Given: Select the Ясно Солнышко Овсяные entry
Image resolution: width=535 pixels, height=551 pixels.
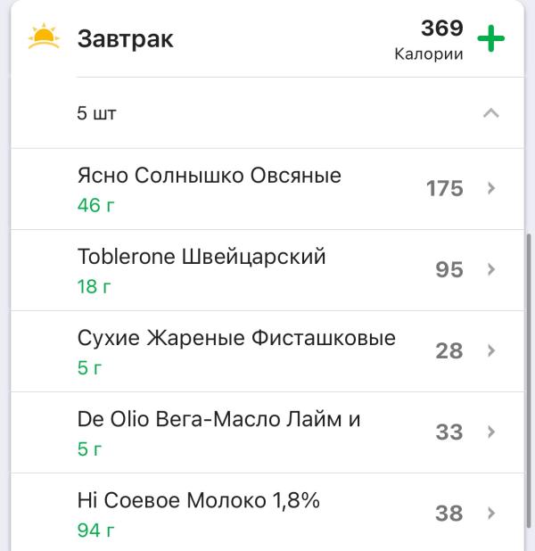Looking at the screenshot, I should tap(267, 189).
